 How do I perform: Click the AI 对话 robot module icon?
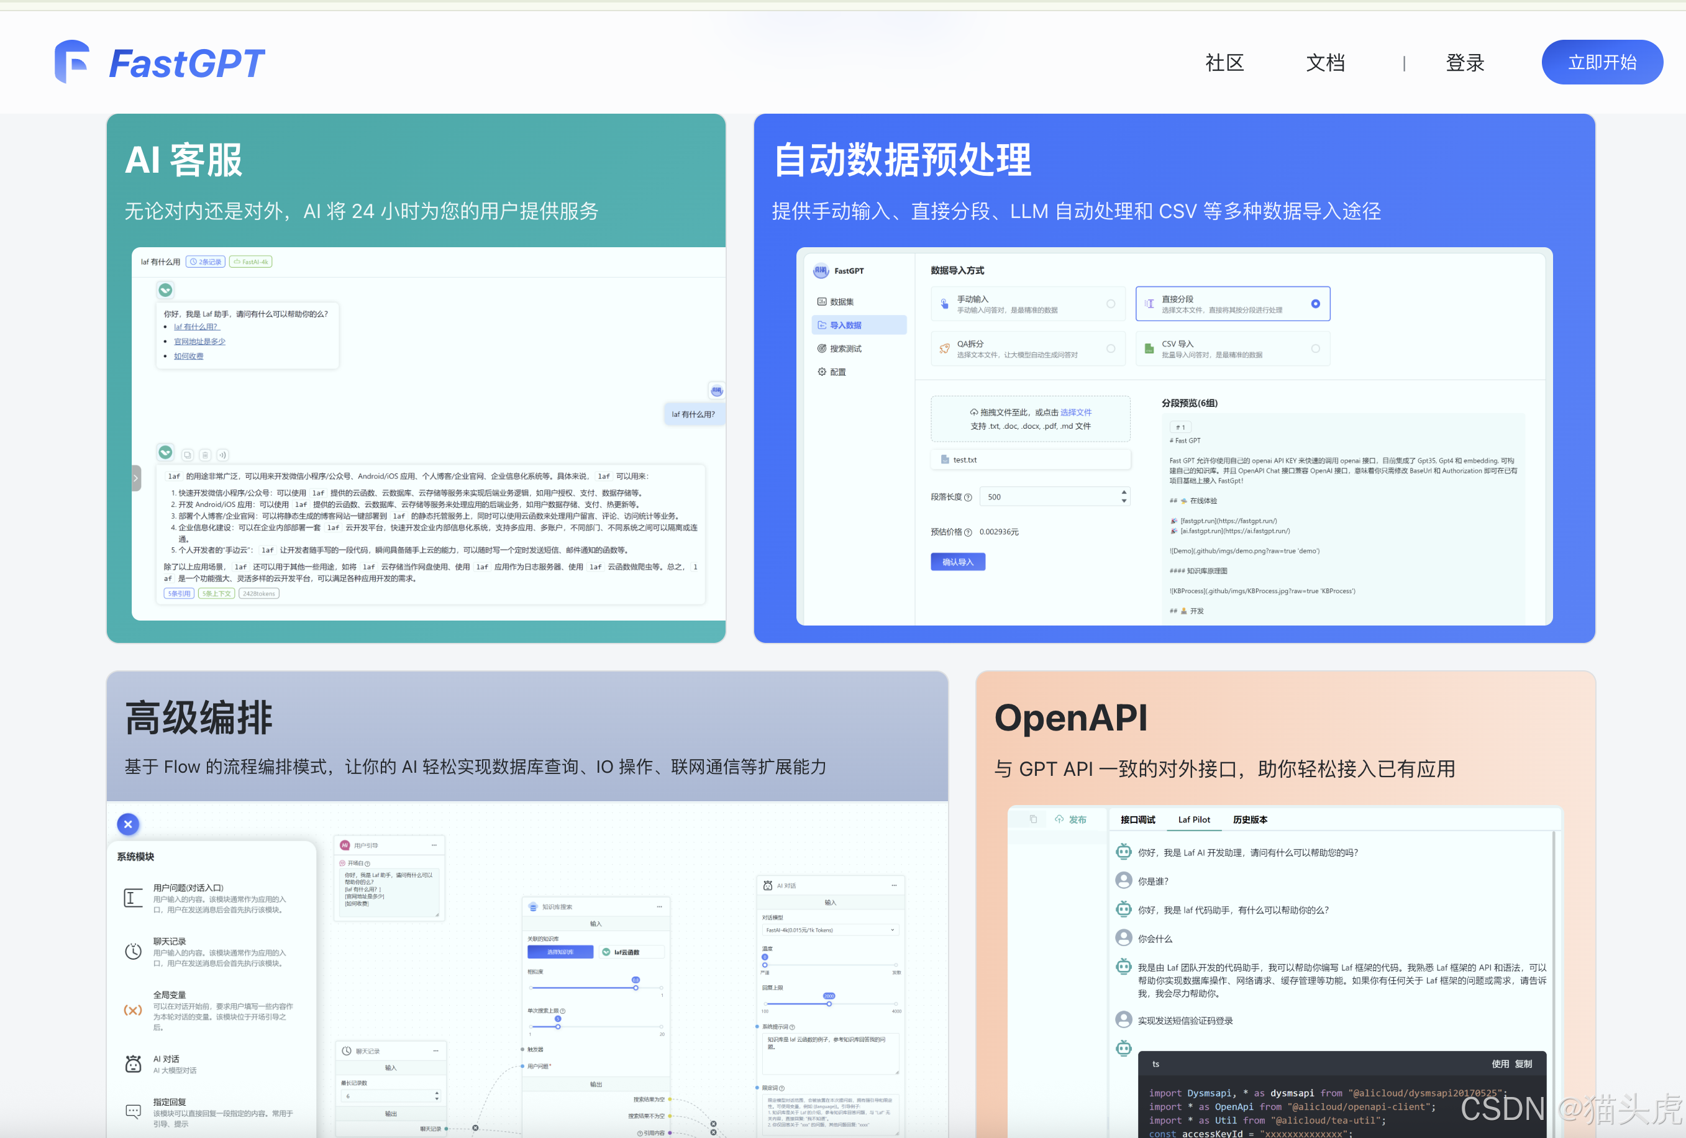pyautogui.click(x=133, y=1064)
